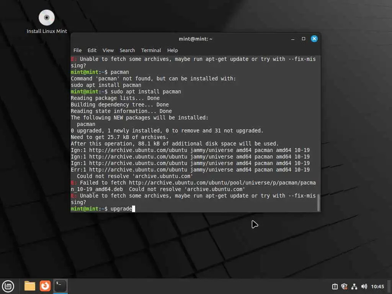Open the Linux Mint start menu
The width and height of the screenshot is (392, 294).
tap(8, 286)
